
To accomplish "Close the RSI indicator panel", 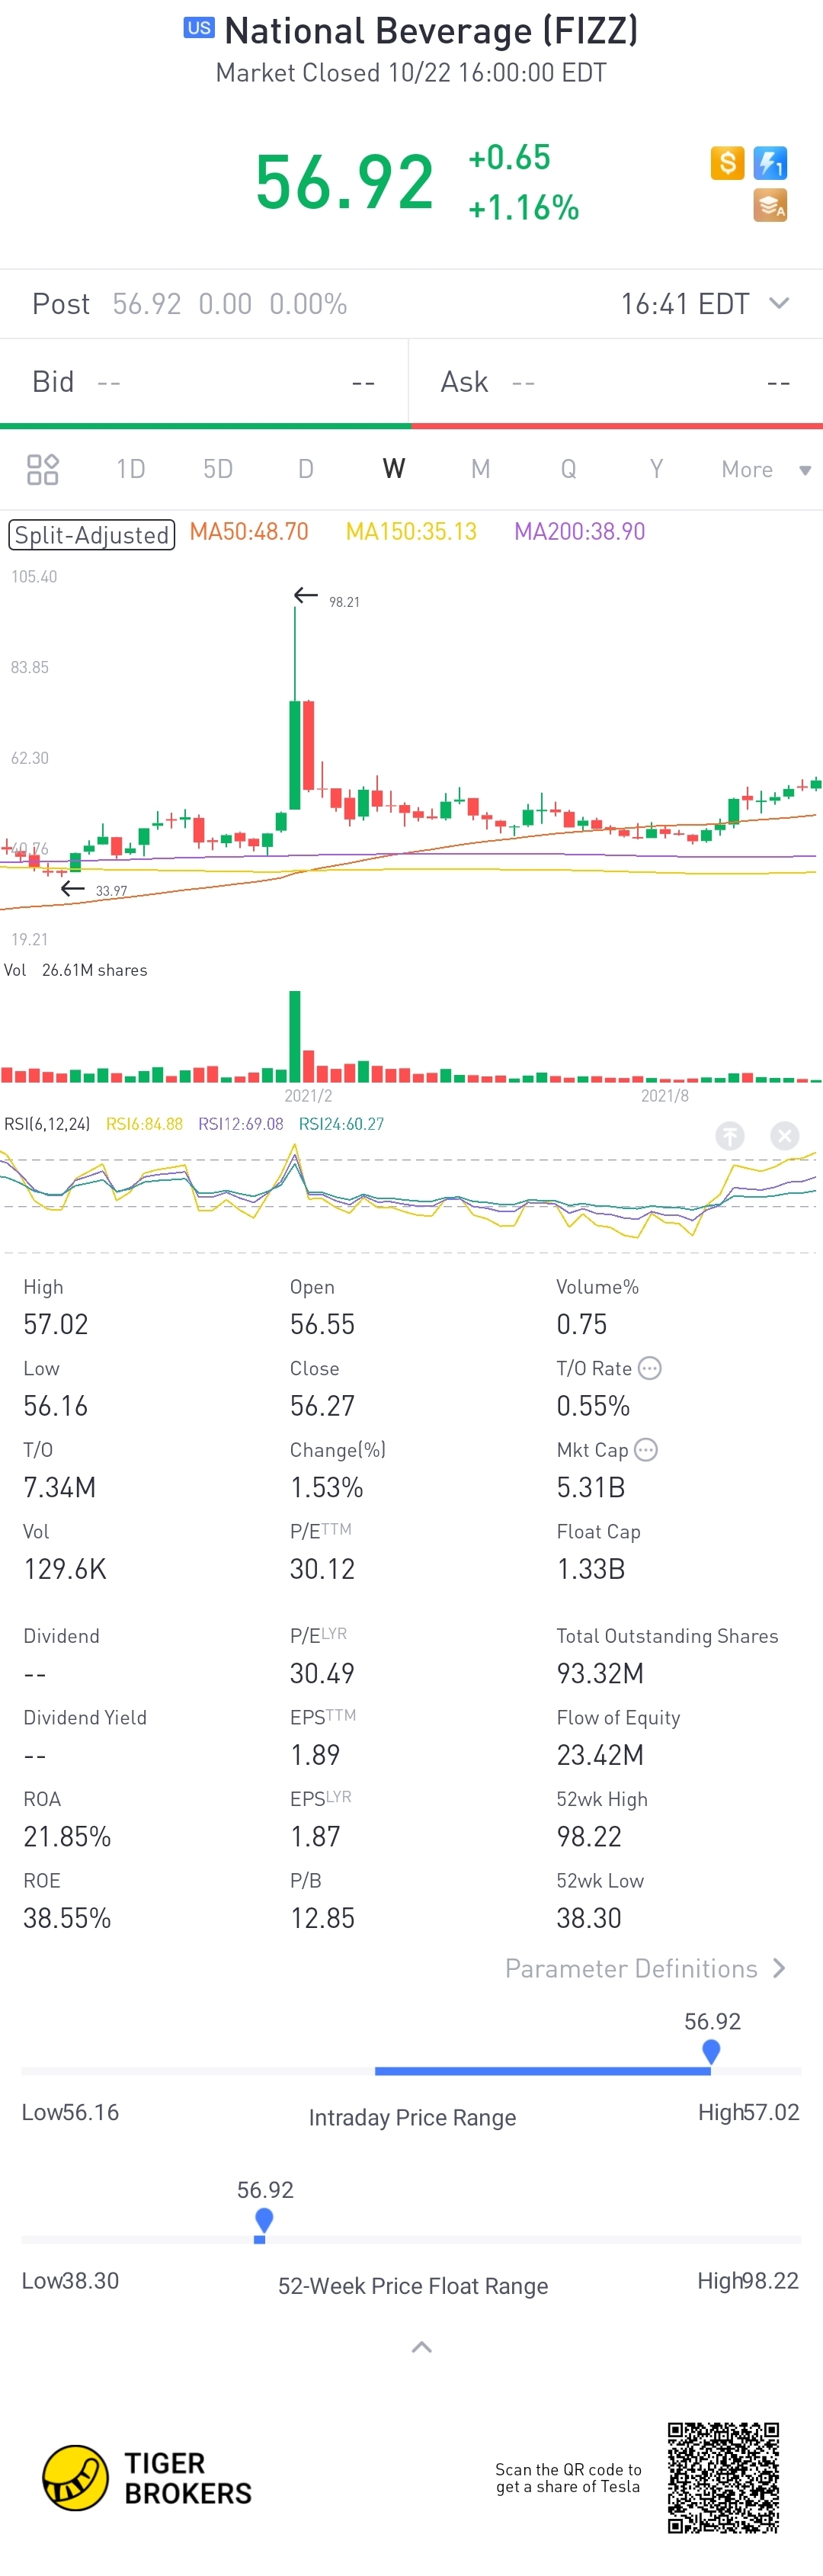I will pyautogui.click(x=785, y=1135).
